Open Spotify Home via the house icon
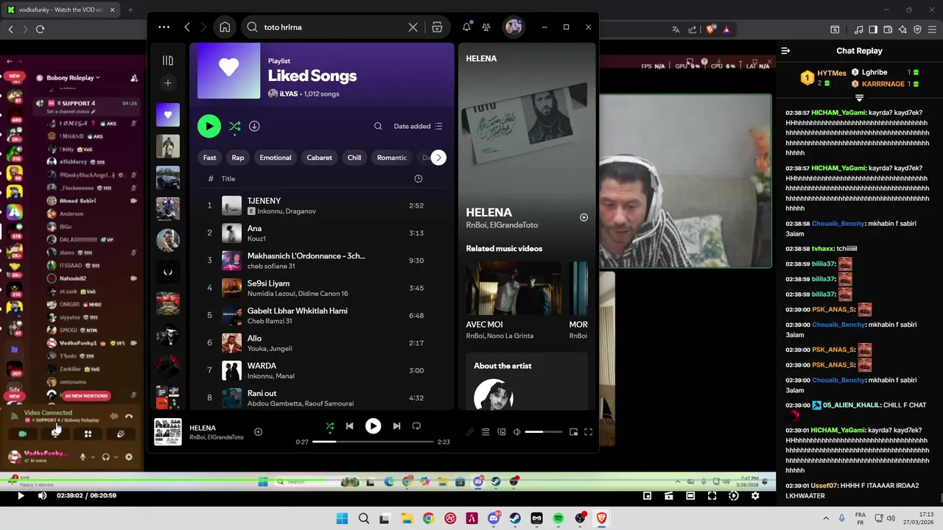The image size is (943, 530). (x=225, y=27)
